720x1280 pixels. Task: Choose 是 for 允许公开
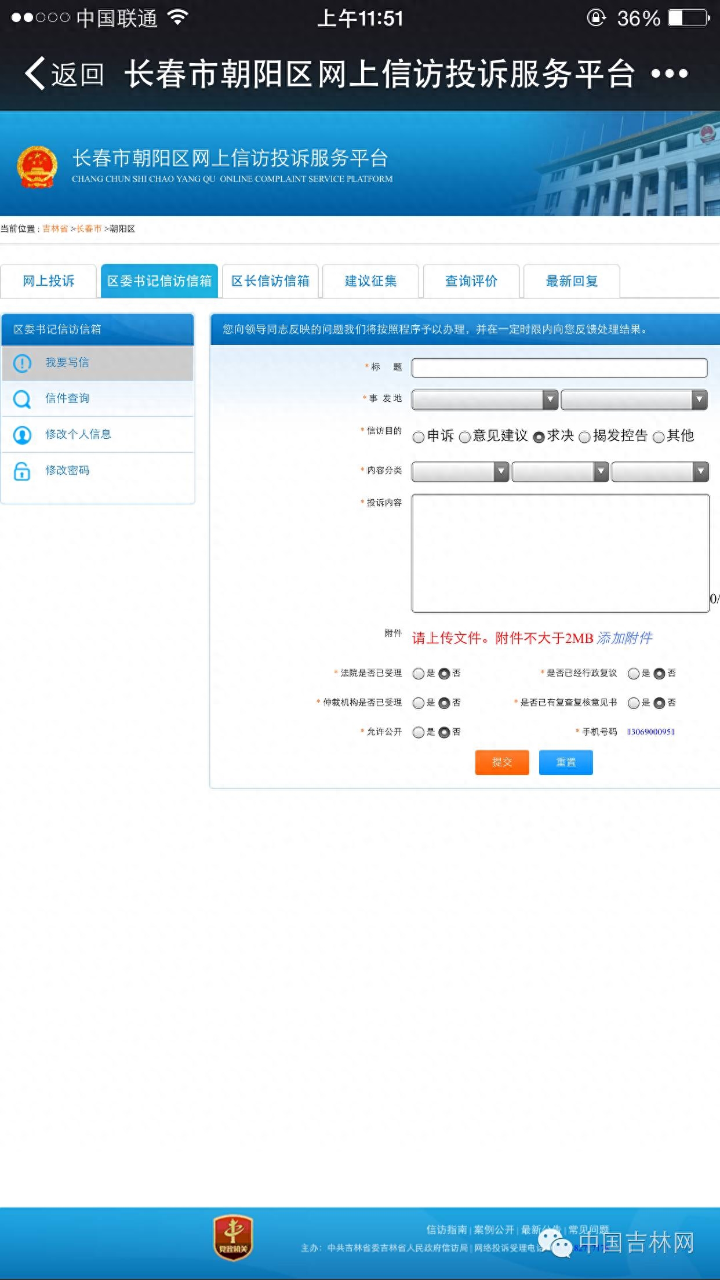point(419,732)
